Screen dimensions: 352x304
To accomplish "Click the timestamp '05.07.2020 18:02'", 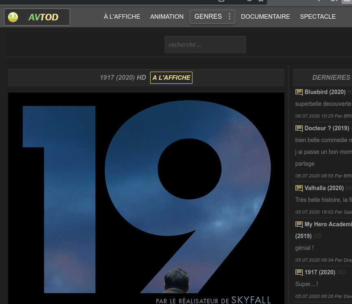I will coord(314,212).
